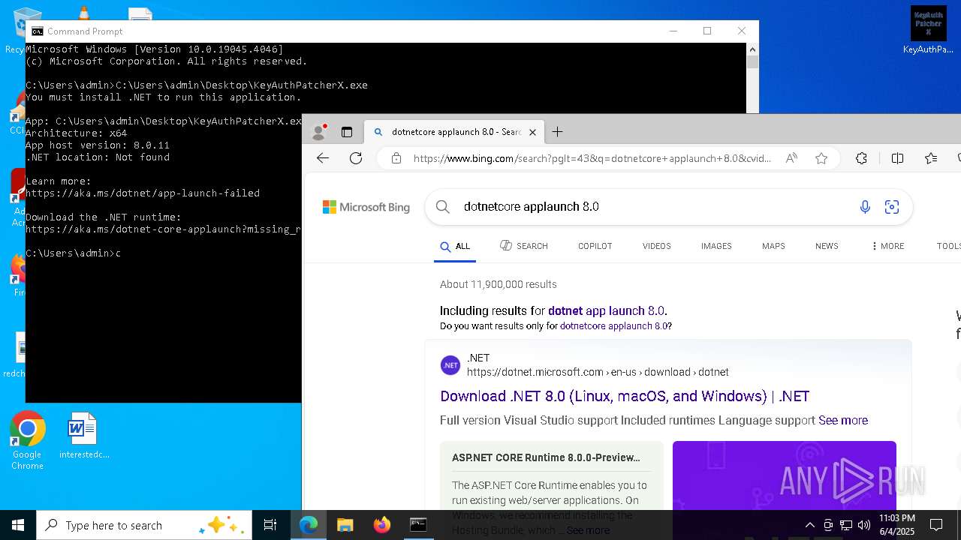Search only for 'dotnetcore applaunch 8.0' link
This screenshot has height=540, width=961.
click(x=614, y=326)
